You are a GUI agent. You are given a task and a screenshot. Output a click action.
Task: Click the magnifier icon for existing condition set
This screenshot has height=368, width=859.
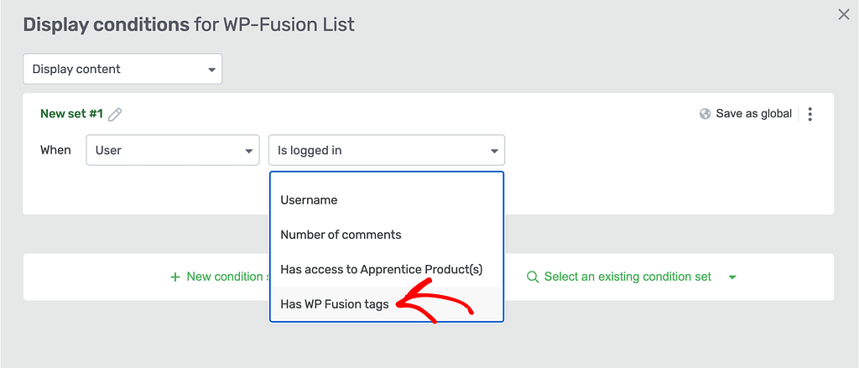[x=533, y=277]
